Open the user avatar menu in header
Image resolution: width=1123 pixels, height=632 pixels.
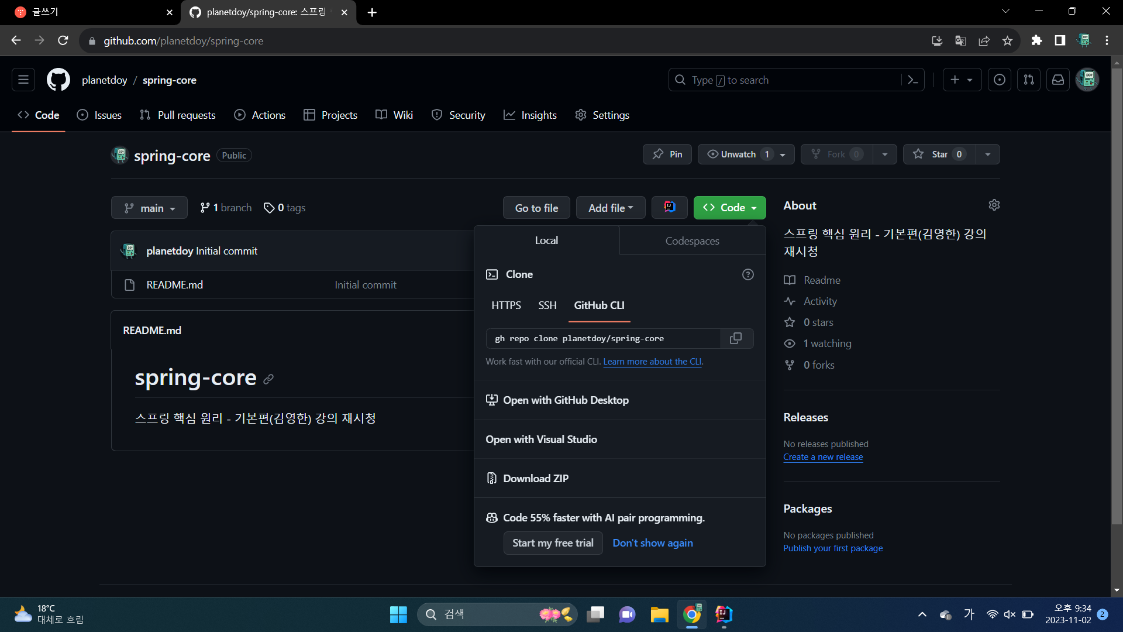point(1087,80)
